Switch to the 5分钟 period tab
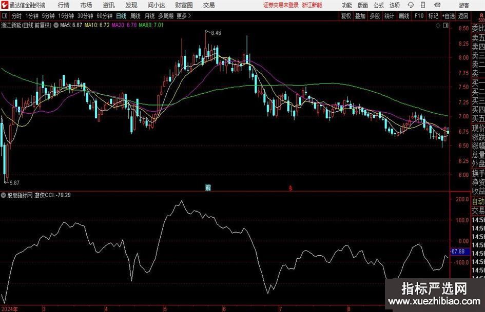Viewport: 485px width, 312px height. tap(48, 16)
